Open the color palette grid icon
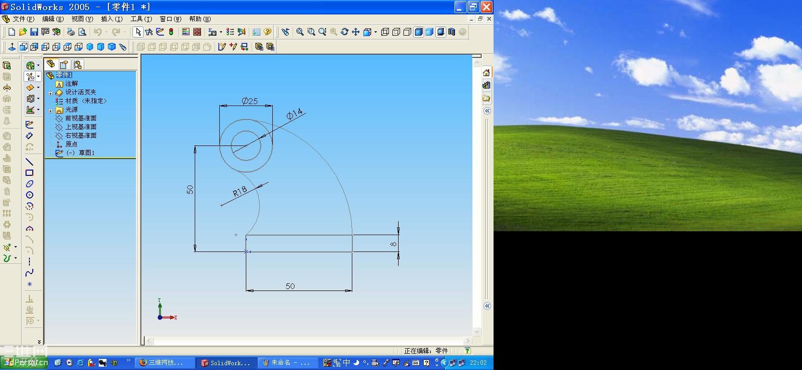The height and width of the screenshot is (370, 802). [186, 32]
